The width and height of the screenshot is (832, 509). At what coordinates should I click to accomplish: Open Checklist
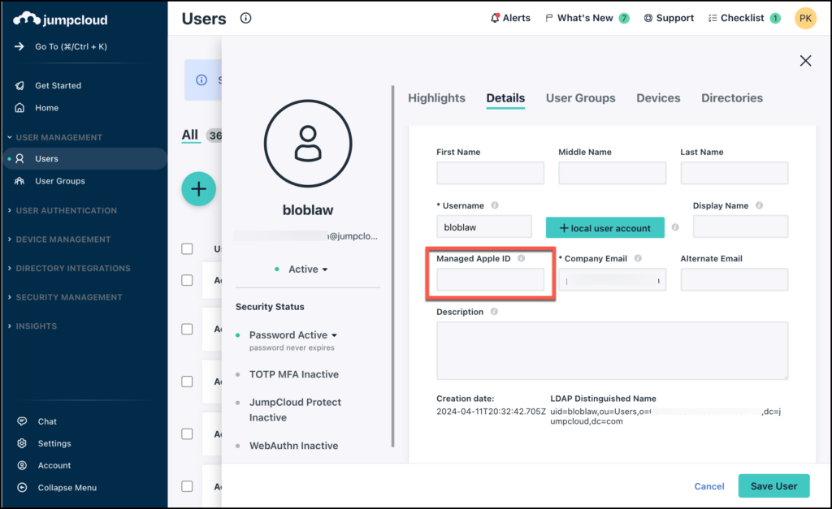click(x=744, y=18)
